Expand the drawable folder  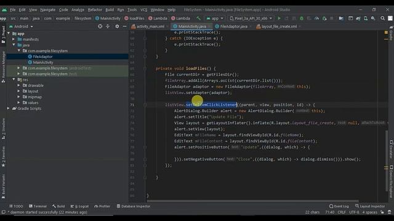pyautogui.click(x=18, y=85)
